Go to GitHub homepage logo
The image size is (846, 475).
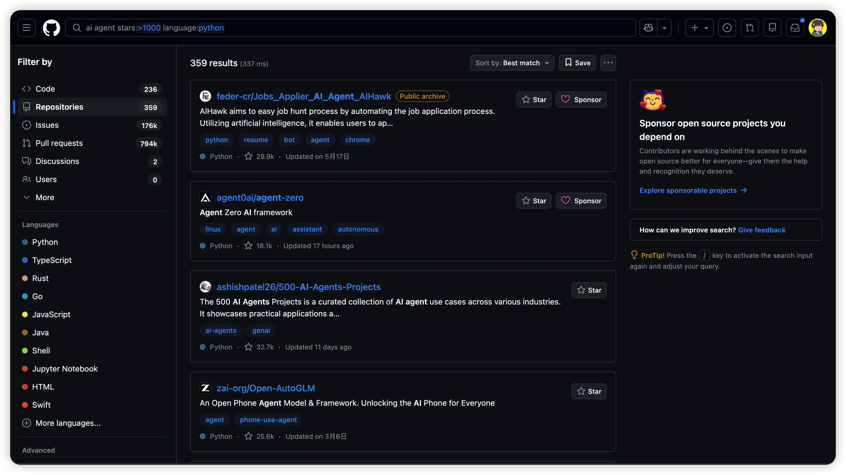[51, 28]
